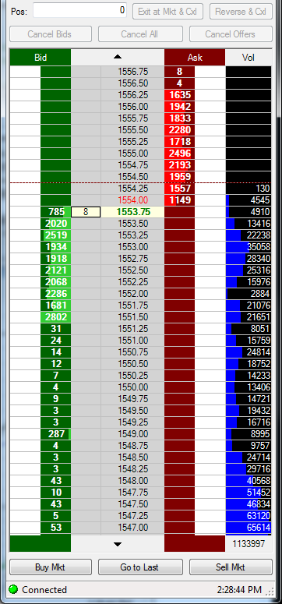The width and height of the screenshot is (282, 604).
Task: Click Exit at Mkt & Cxl button
Action: coord(167,11)
